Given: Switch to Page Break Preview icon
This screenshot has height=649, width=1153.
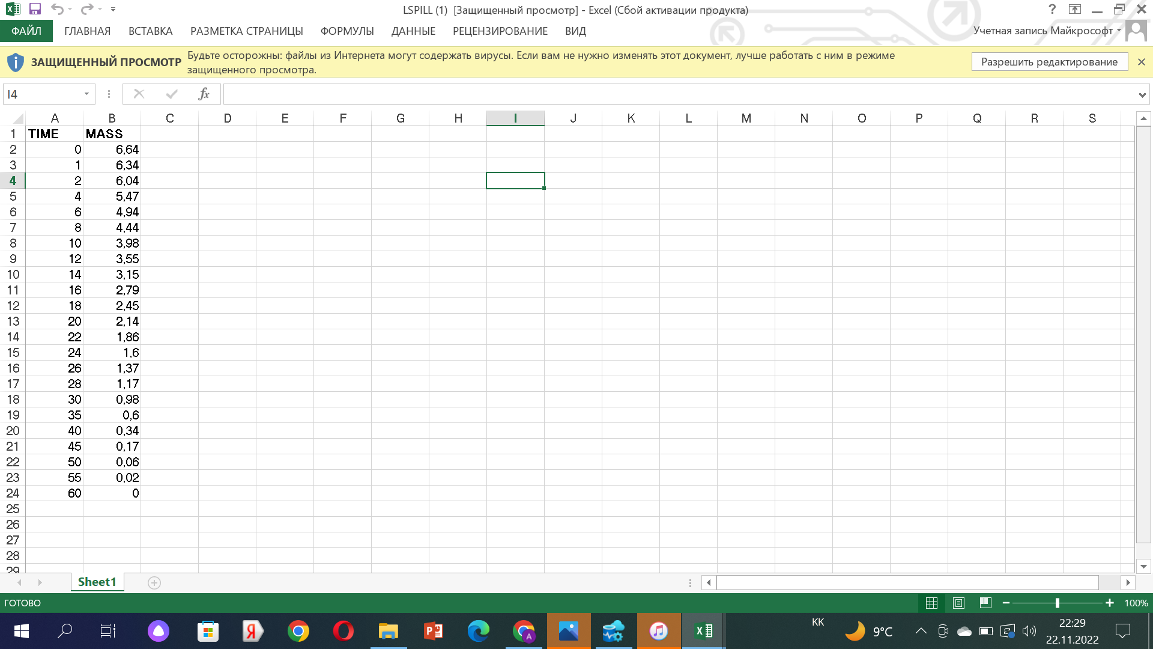Looking at the screenshot, I should 985,603.
